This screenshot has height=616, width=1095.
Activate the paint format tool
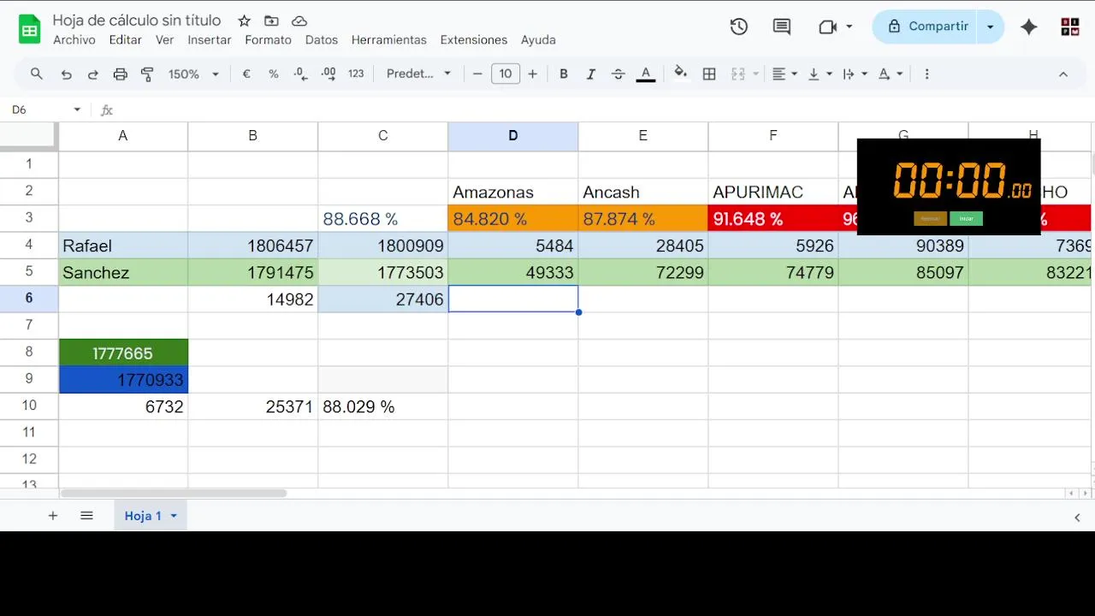(147, 74)
